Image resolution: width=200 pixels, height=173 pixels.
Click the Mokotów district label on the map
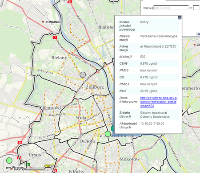point(130,159)
